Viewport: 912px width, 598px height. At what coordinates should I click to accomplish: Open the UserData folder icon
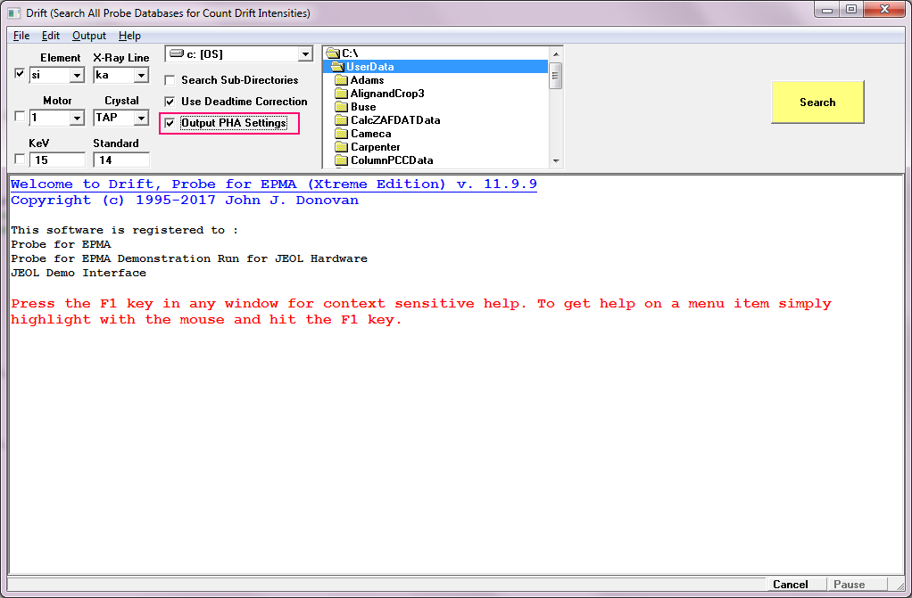pyautogui.click(x=337, y=67)
